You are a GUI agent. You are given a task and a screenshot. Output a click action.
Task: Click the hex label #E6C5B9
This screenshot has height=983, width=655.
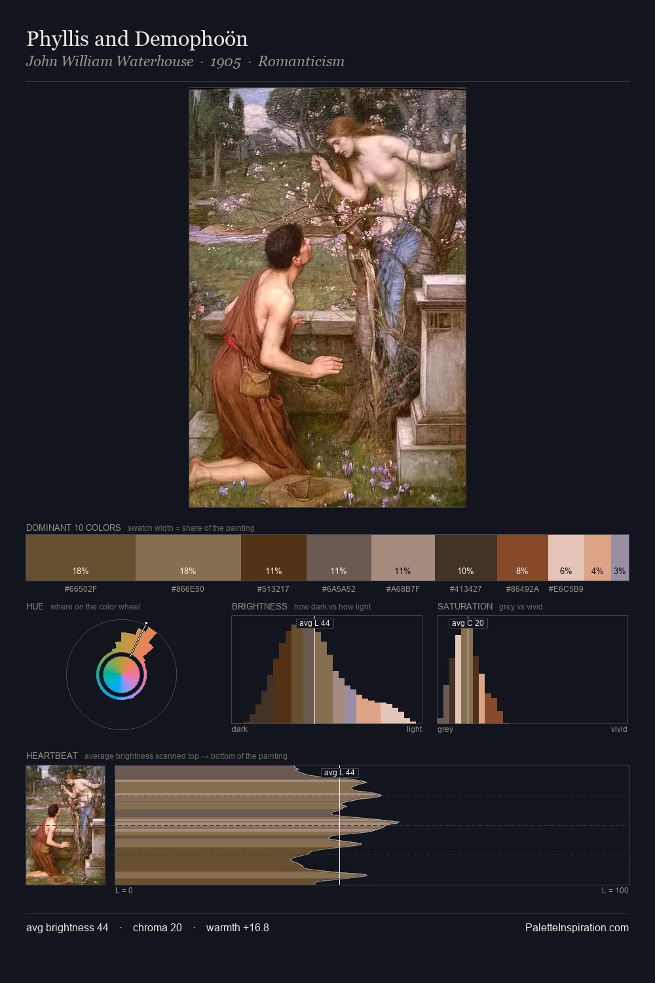(x=566, y=589)
